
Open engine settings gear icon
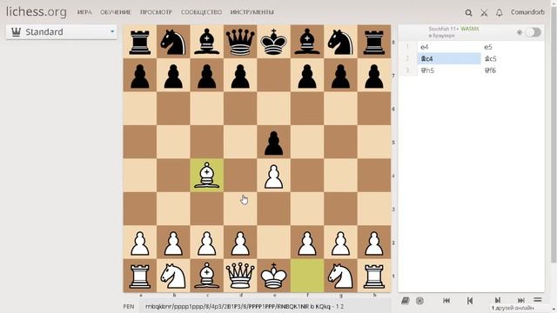pos(520,32)
